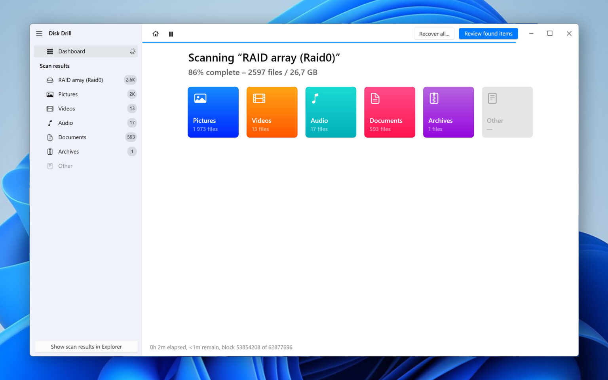The height and width of the screenshot is (380, 608).
Task: Open the Documents category tile
Action: pos(389,112)
